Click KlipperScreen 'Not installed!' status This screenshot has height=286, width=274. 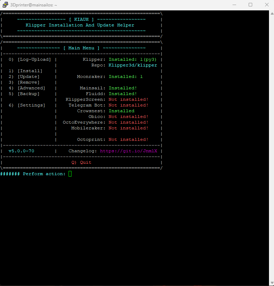coord(129,100)
